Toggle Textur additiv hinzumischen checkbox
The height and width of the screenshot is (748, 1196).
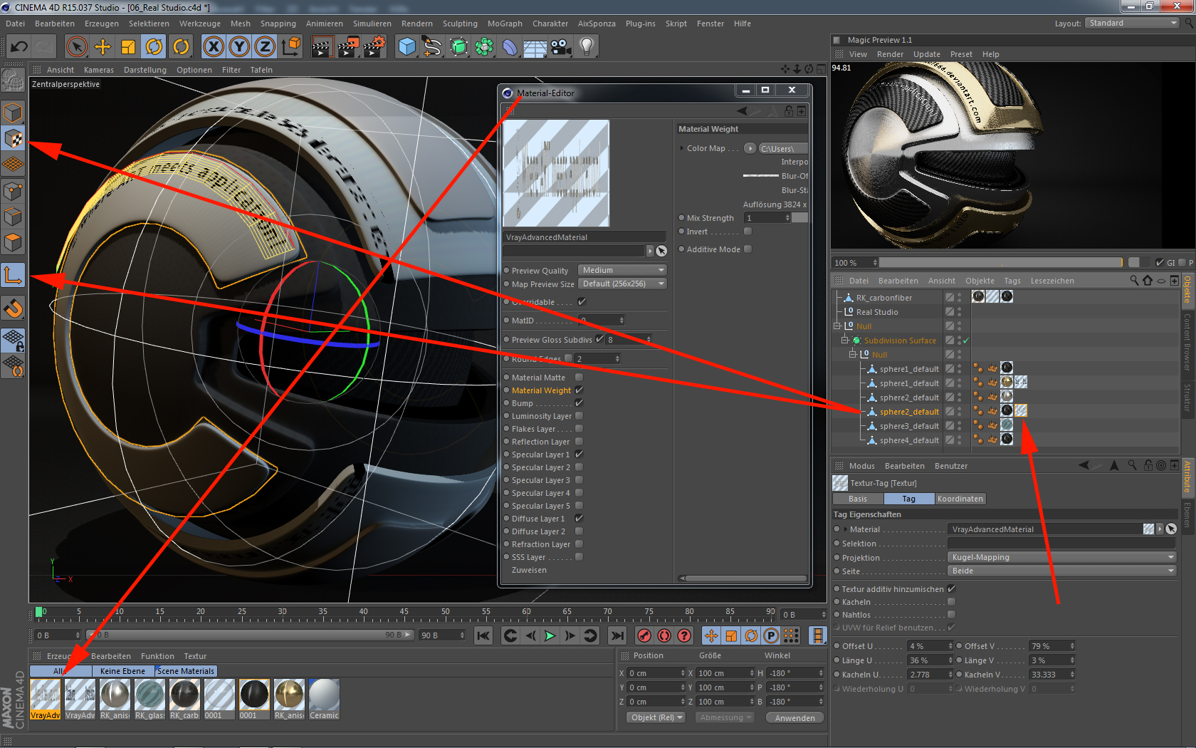(x=951, y=589)
